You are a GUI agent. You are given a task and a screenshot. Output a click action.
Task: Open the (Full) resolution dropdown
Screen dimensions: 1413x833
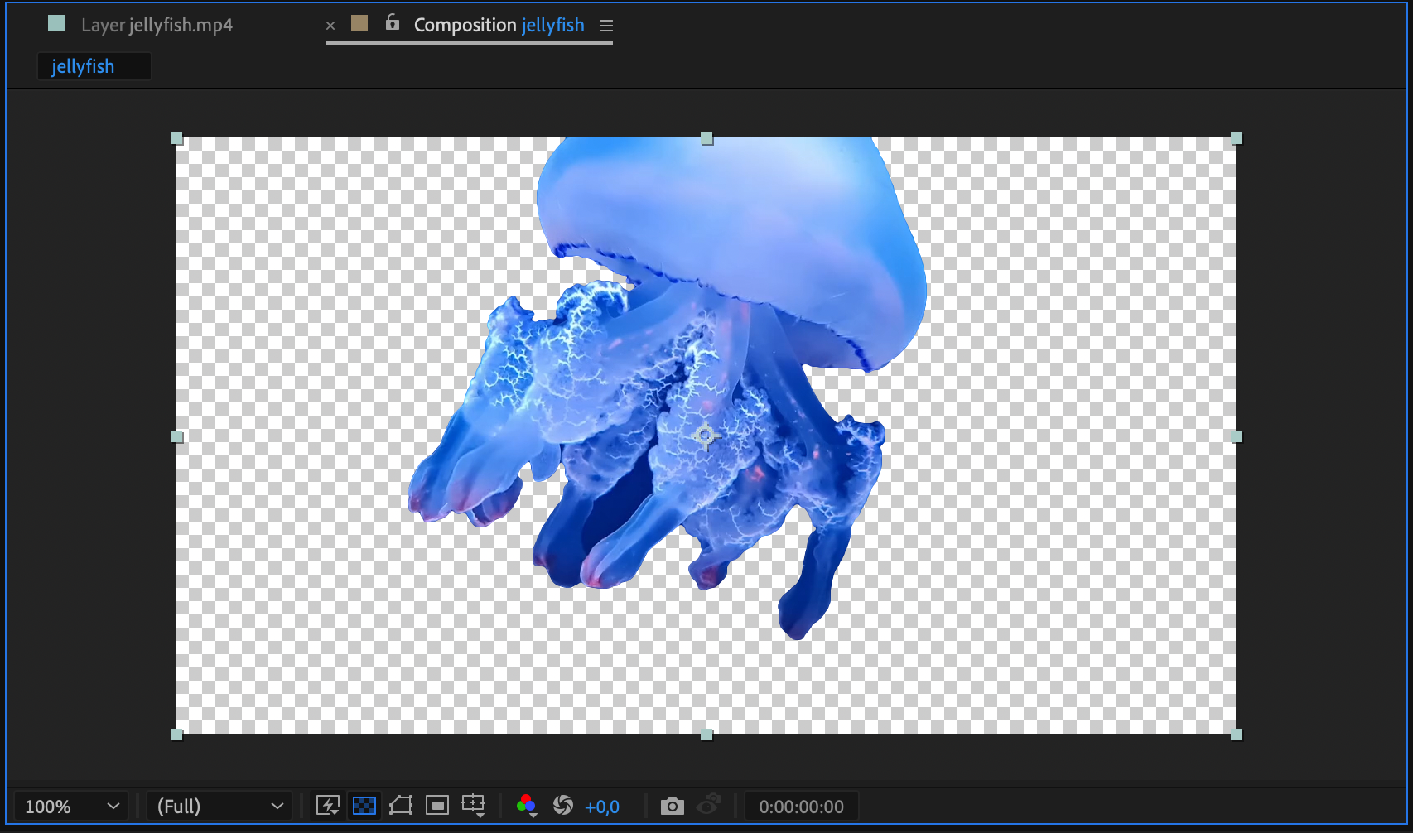click(219, 807)
